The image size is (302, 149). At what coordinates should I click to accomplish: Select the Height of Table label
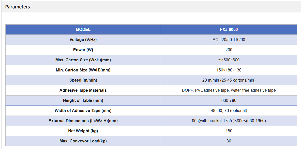coord(83,101)
